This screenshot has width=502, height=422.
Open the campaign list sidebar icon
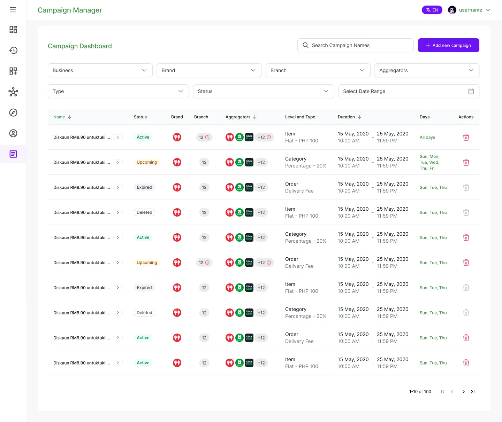[x=13, y=154]
